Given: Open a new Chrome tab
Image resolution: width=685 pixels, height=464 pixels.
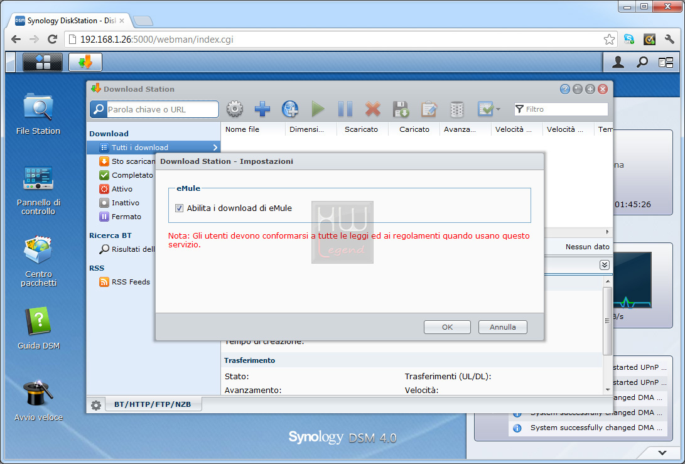Looking at the screenshot, I should pyautogui.click(x=143, y=21).
